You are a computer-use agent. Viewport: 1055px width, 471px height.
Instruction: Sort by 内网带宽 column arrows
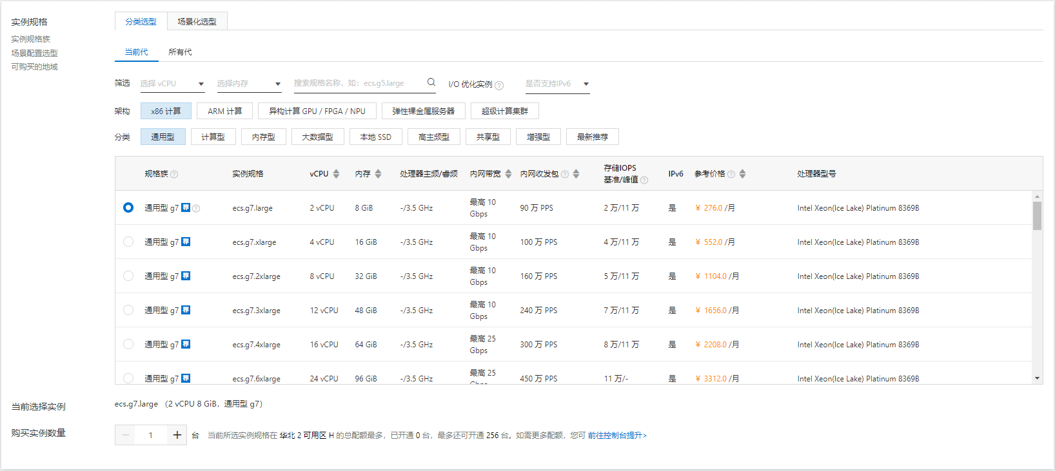(508, 174)
